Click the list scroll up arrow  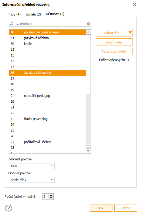(x=88, y=32)
